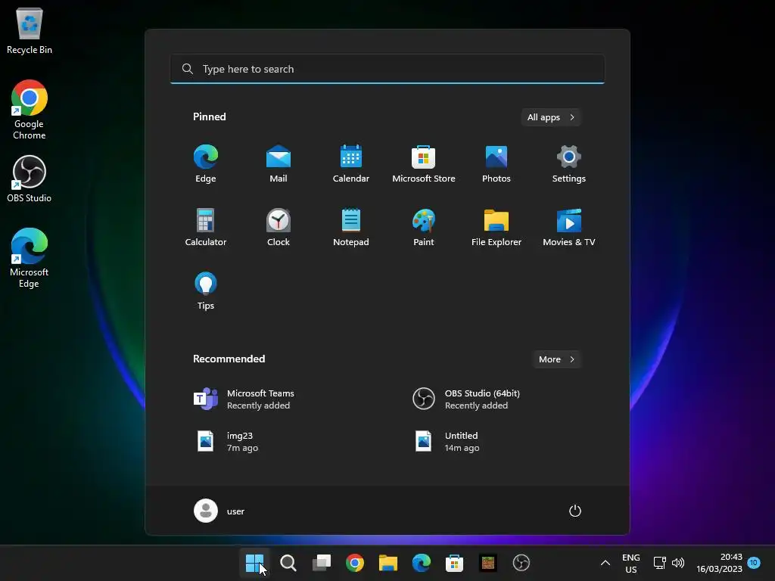Open the Calendar pinned app
This screenshot has height=581, width=775.
[351, 164]
